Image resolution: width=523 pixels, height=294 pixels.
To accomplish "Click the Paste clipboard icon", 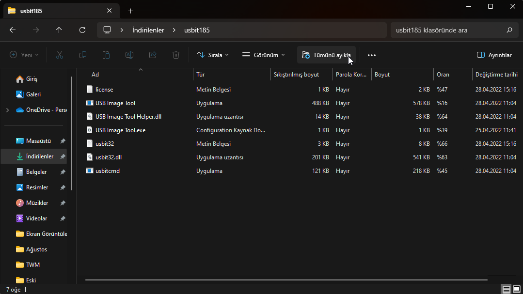I will tap(106, 55).
